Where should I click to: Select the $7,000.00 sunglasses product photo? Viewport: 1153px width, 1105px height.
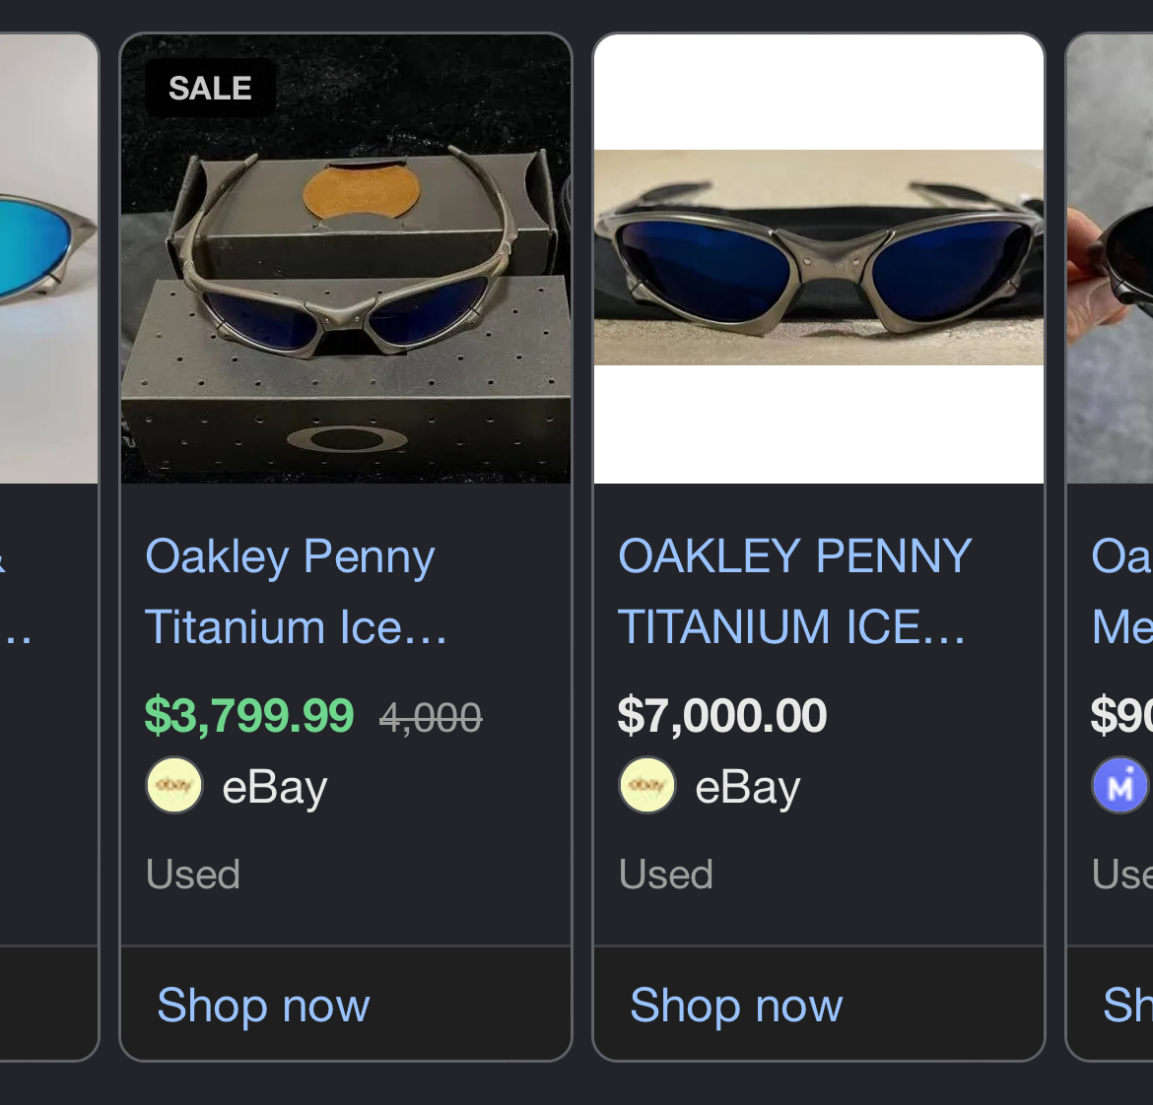click(x=819, y=258)
